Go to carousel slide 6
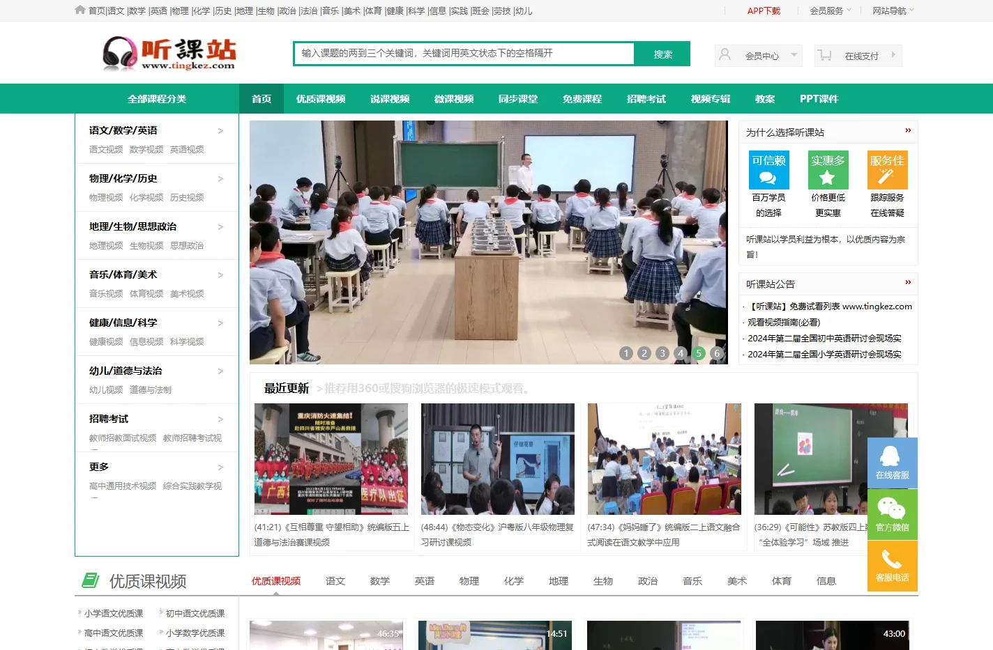993x650 pixels. pos(717,353)
